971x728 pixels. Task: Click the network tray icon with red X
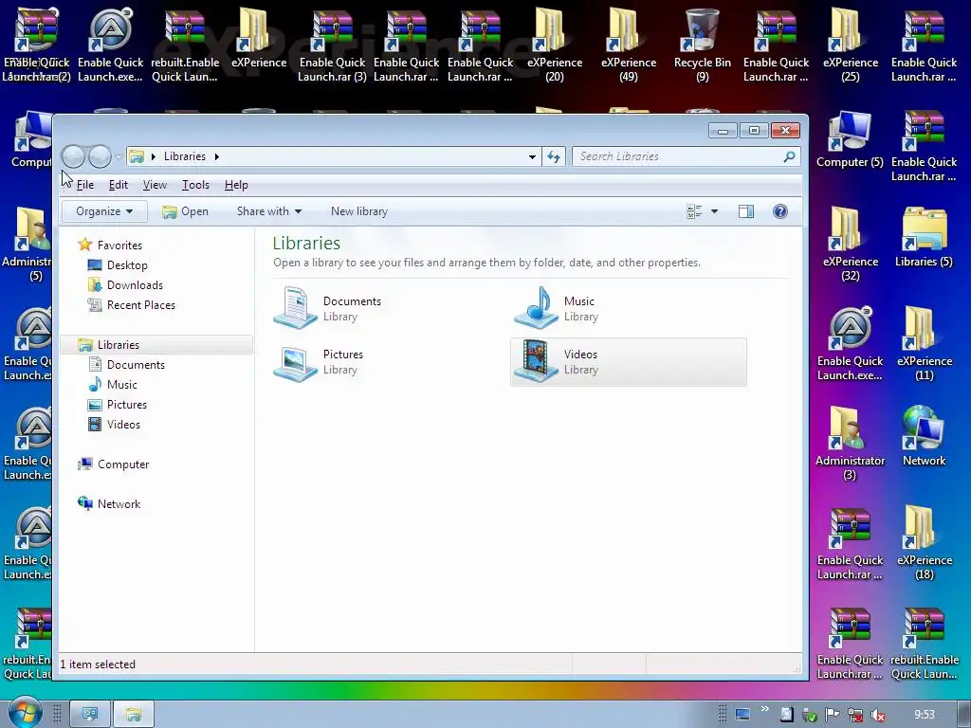pos(855,715)
